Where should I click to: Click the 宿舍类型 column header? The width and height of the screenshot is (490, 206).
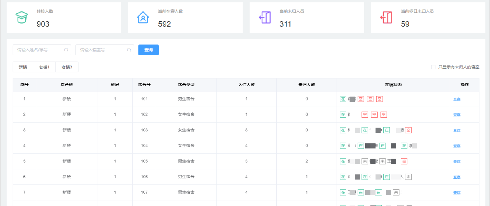(186, 85)
